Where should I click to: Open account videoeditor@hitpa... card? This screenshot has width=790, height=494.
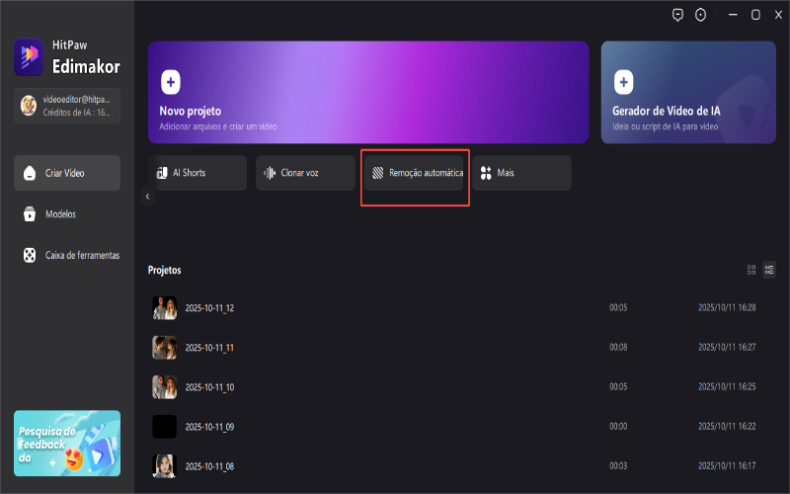pyautogui.click(x=67, y=106)
